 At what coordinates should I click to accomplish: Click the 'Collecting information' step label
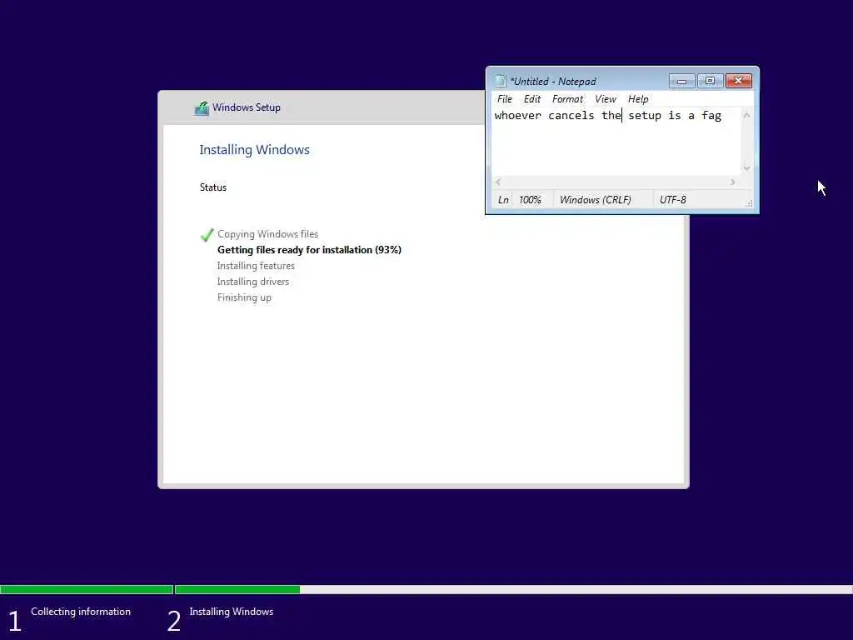tap(81, 612)
